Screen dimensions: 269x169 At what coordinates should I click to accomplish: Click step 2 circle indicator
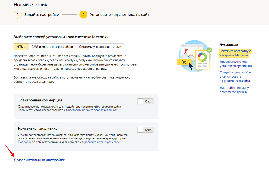83,15
